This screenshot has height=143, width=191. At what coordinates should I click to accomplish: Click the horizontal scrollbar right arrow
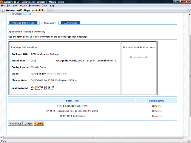[x=186, y=137]
